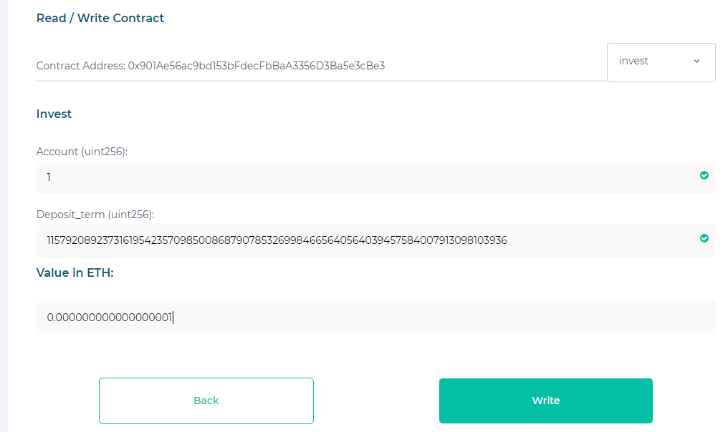Viewport: 728px width, 432px height.
Task: Click the number 1 typed in Account
Action: point(49,177)
